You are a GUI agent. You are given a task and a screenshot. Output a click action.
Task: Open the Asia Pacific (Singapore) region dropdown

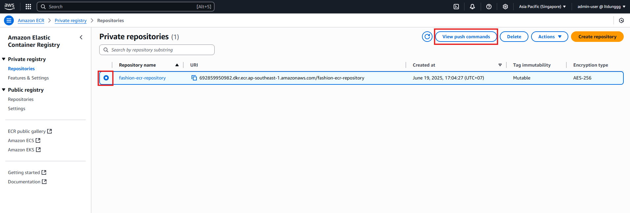click(x=542, y=7)
